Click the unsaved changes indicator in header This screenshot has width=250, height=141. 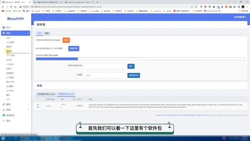[x=240, y=17]
